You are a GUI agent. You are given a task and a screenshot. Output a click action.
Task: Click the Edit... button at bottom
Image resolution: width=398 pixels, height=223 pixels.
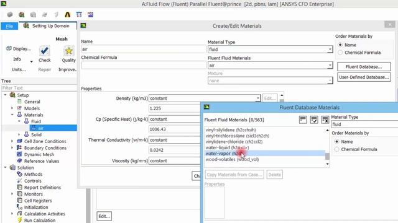(104, 216)
